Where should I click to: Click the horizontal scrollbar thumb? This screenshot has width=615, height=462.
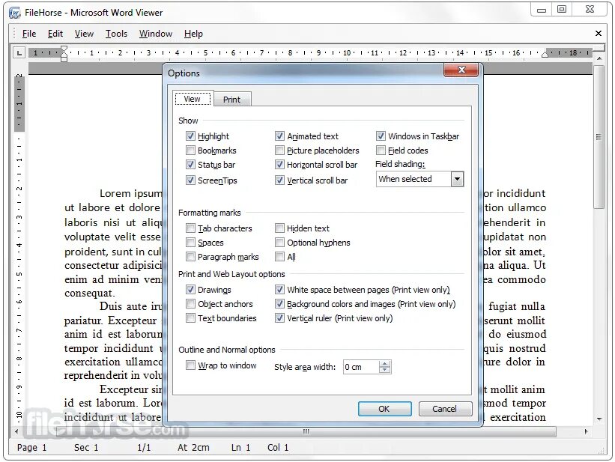coord(306,431)
